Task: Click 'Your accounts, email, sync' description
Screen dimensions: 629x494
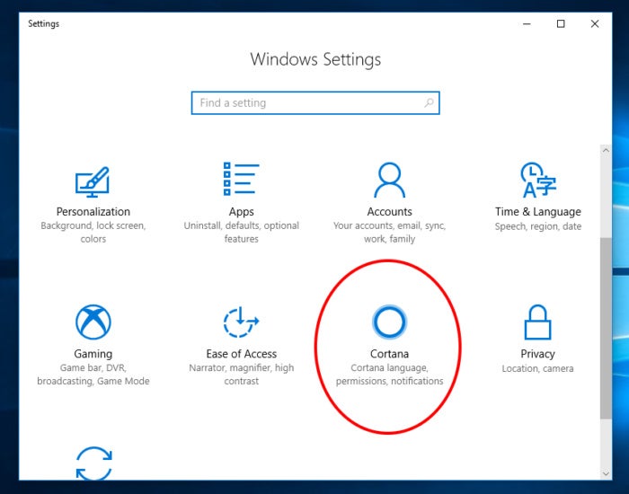Action: tap(389, 232)
